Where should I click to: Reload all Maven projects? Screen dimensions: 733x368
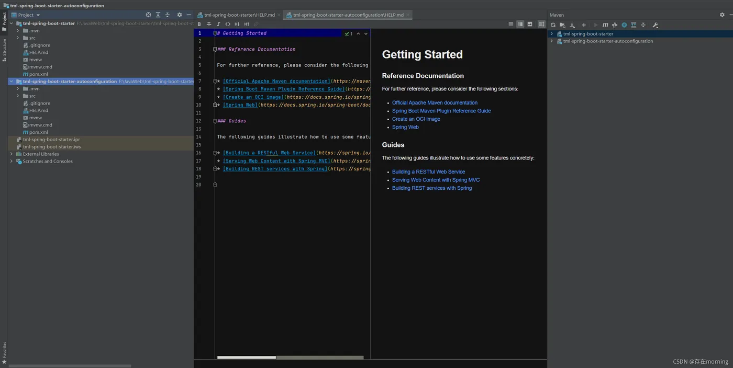(x=553, y=25)
